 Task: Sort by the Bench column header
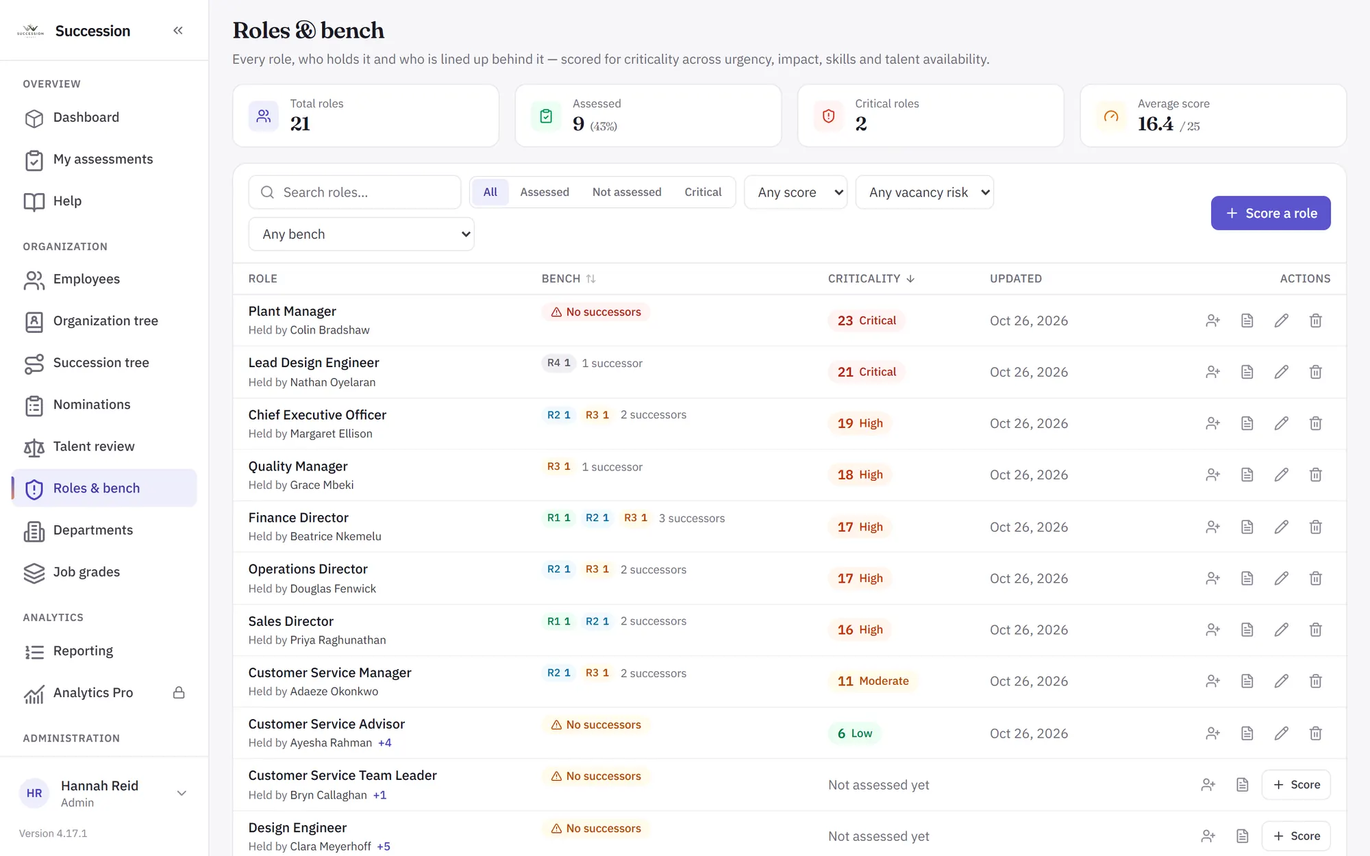(569, 279)
